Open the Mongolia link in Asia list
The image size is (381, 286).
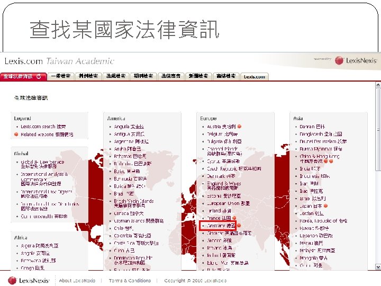[x=313, y=258]
